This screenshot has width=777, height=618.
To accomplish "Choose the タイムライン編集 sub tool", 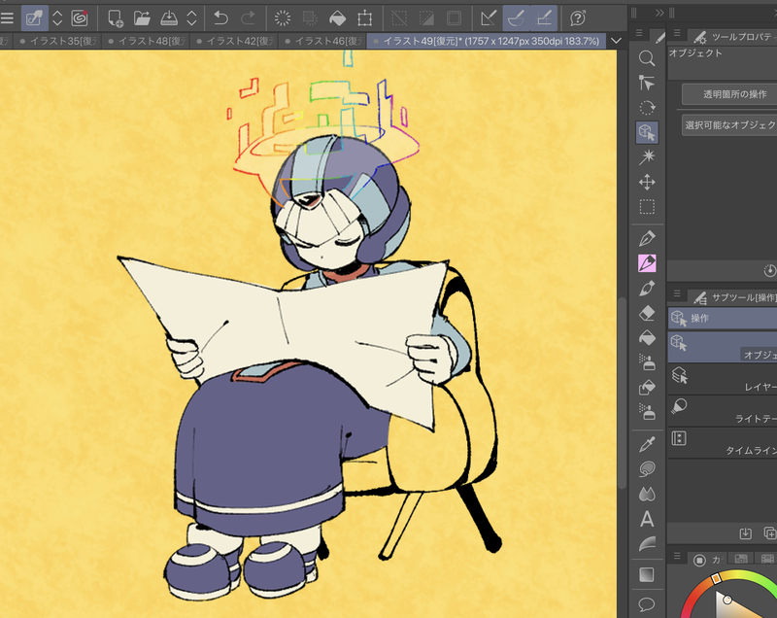I will [x=723, y=443].
